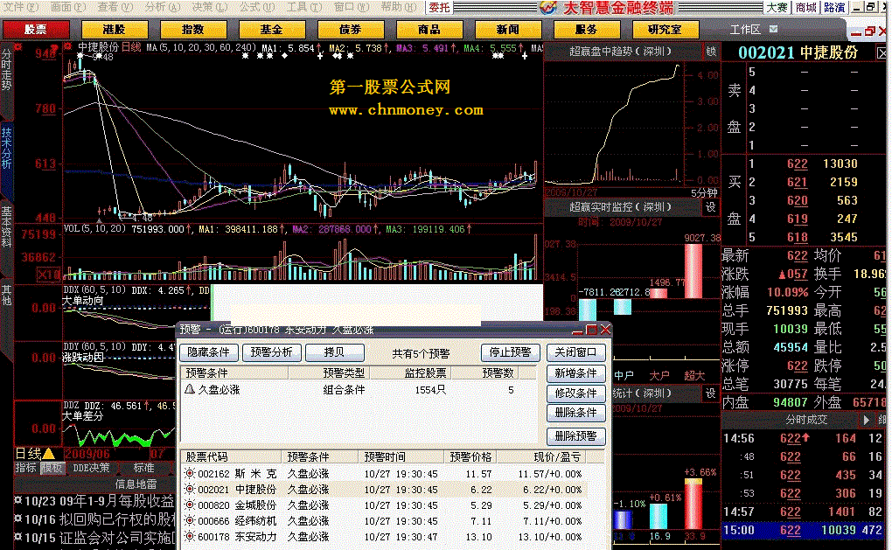
Task: Click the 商城 button in title bar
Action: 805,7
